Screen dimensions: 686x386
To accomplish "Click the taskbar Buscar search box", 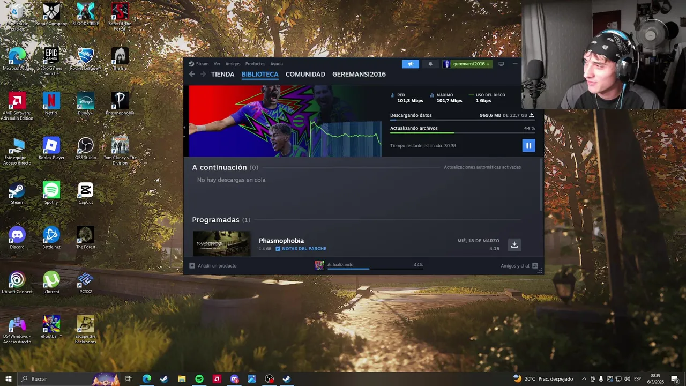I will pyautogui.click(x=68, y=379).
